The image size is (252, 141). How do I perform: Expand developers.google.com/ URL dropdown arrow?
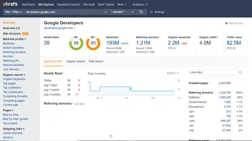click(75, 28)
